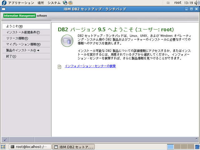Select インストール前提条件 in sidebar
This screenshot has width=200, height=150.
pyautogui.click(x=23, y=32)
